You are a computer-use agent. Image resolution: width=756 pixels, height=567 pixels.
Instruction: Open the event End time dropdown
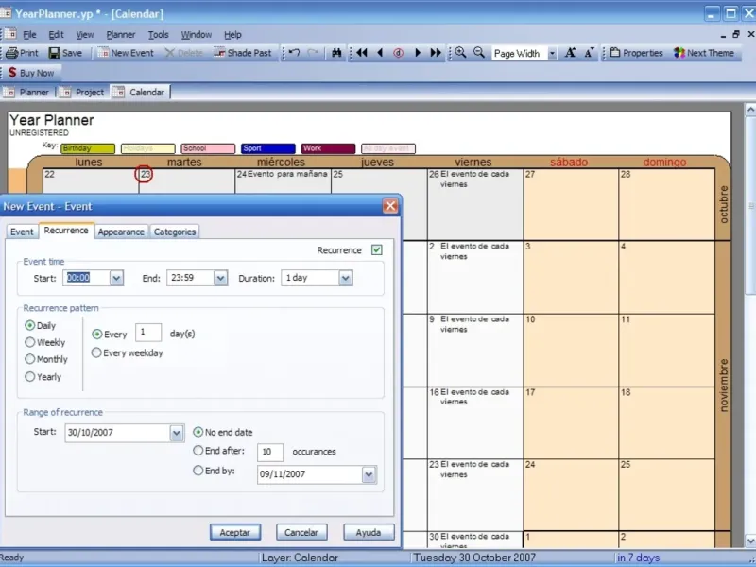tap(220, 278)
